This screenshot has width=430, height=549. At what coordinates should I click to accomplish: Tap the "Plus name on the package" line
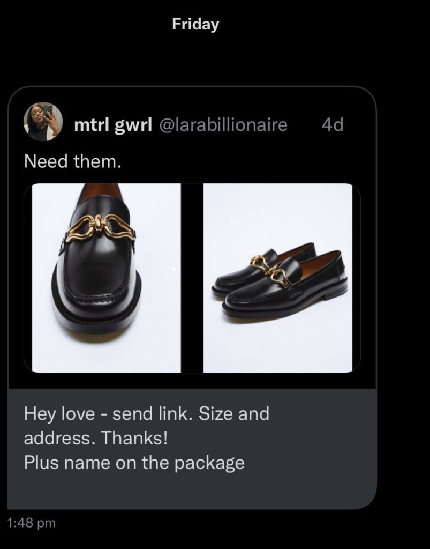[134, 462]
